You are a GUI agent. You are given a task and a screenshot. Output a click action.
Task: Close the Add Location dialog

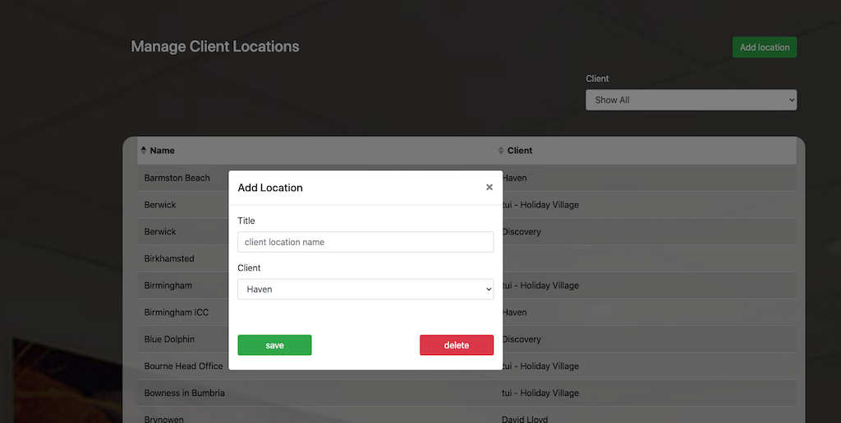(x=489, y=187)
